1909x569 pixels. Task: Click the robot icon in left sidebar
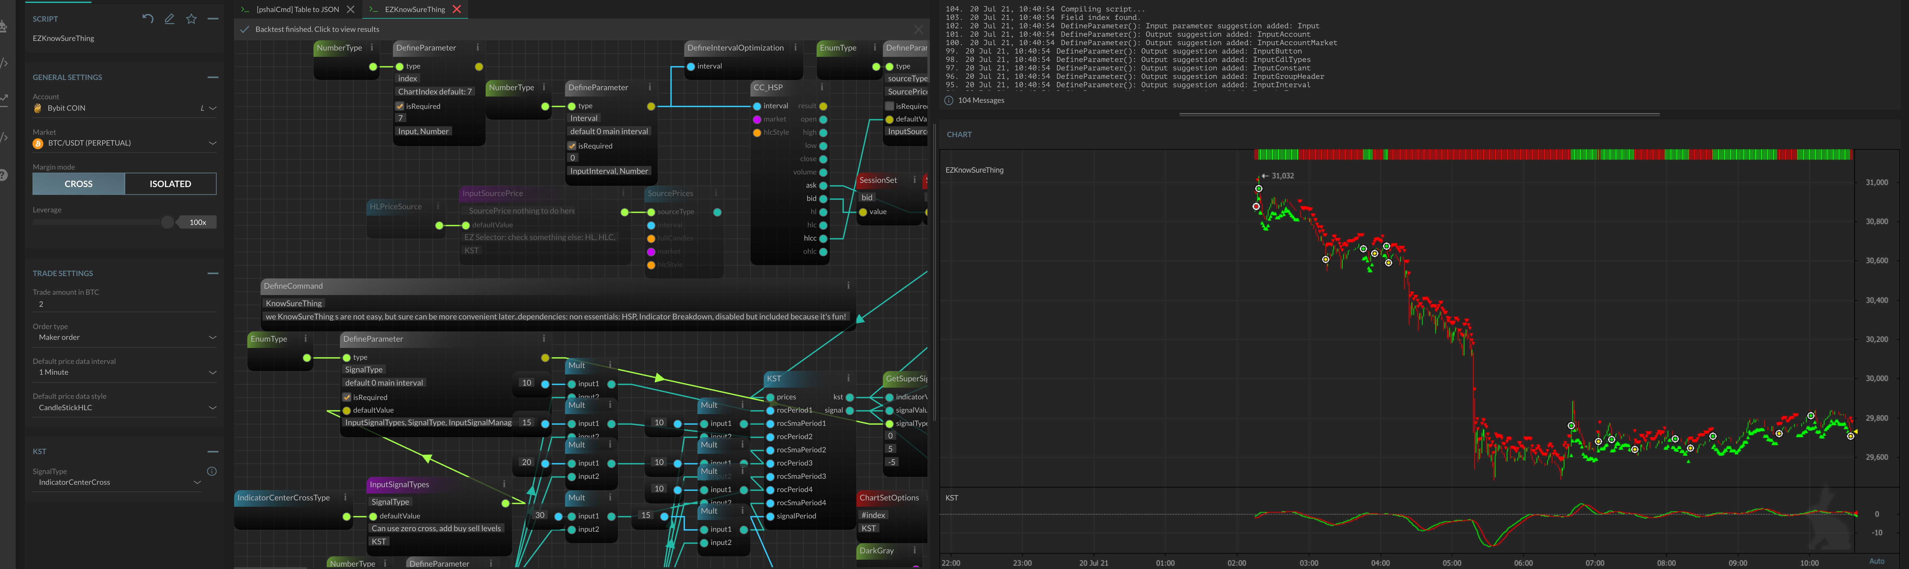(x=4, y=27)
